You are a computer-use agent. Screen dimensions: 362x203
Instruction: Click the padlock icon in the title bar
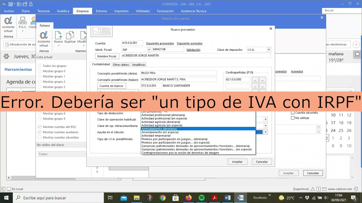click(31, 4)
